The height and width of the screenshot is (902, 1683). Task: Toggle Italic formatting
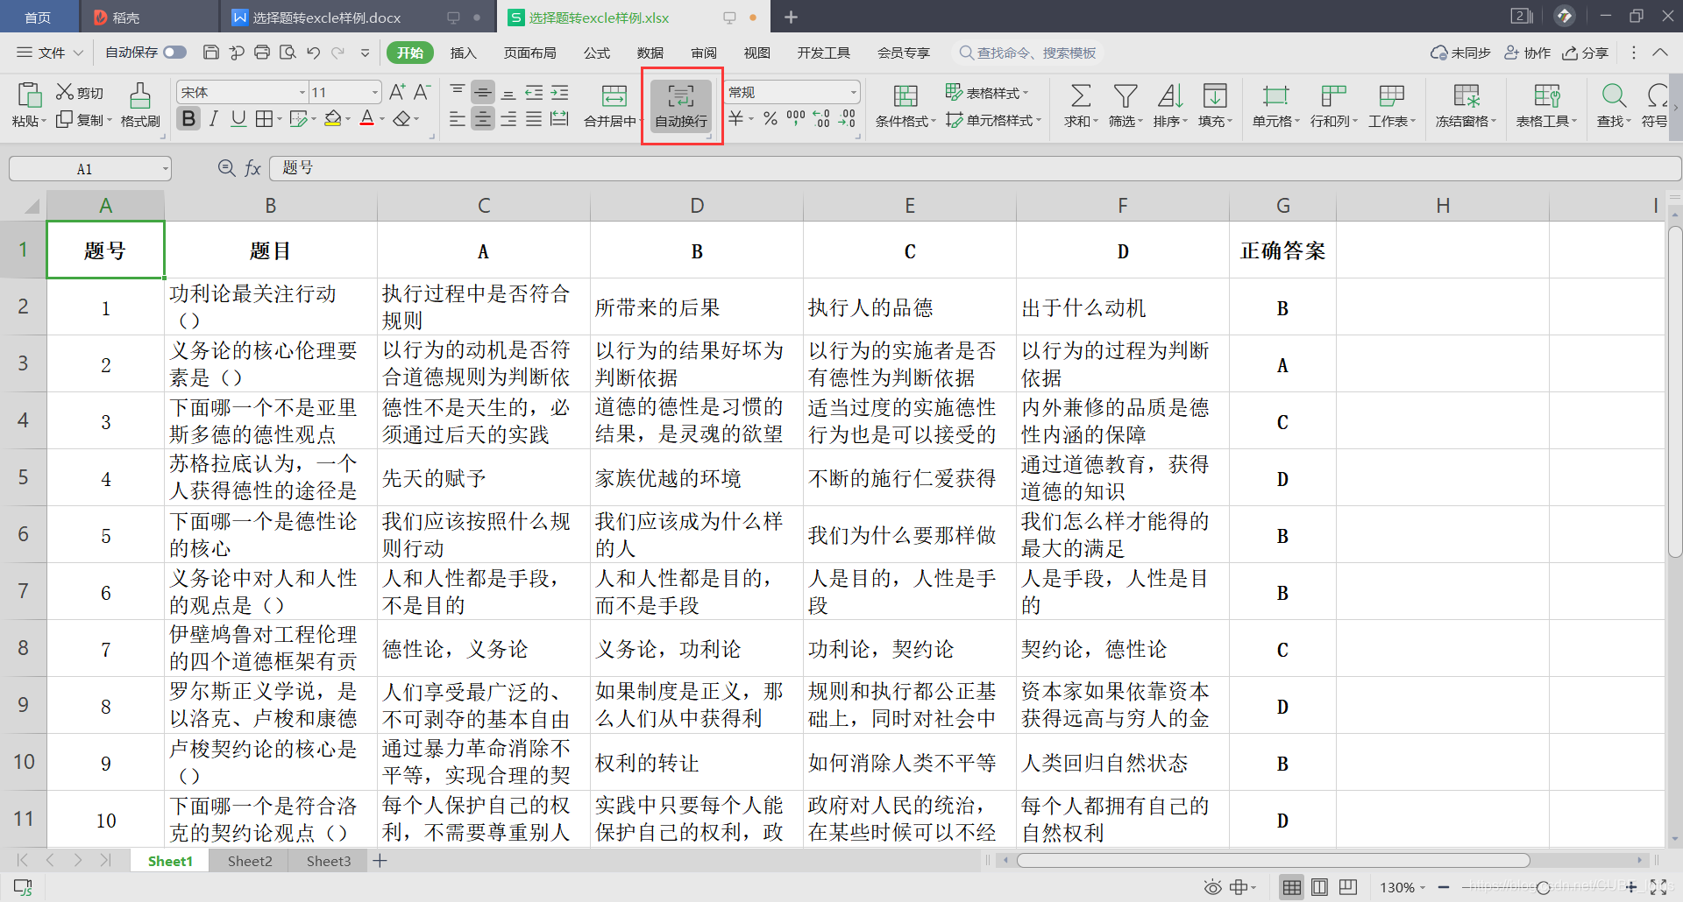pyautogui.click(x=213, y=118)
